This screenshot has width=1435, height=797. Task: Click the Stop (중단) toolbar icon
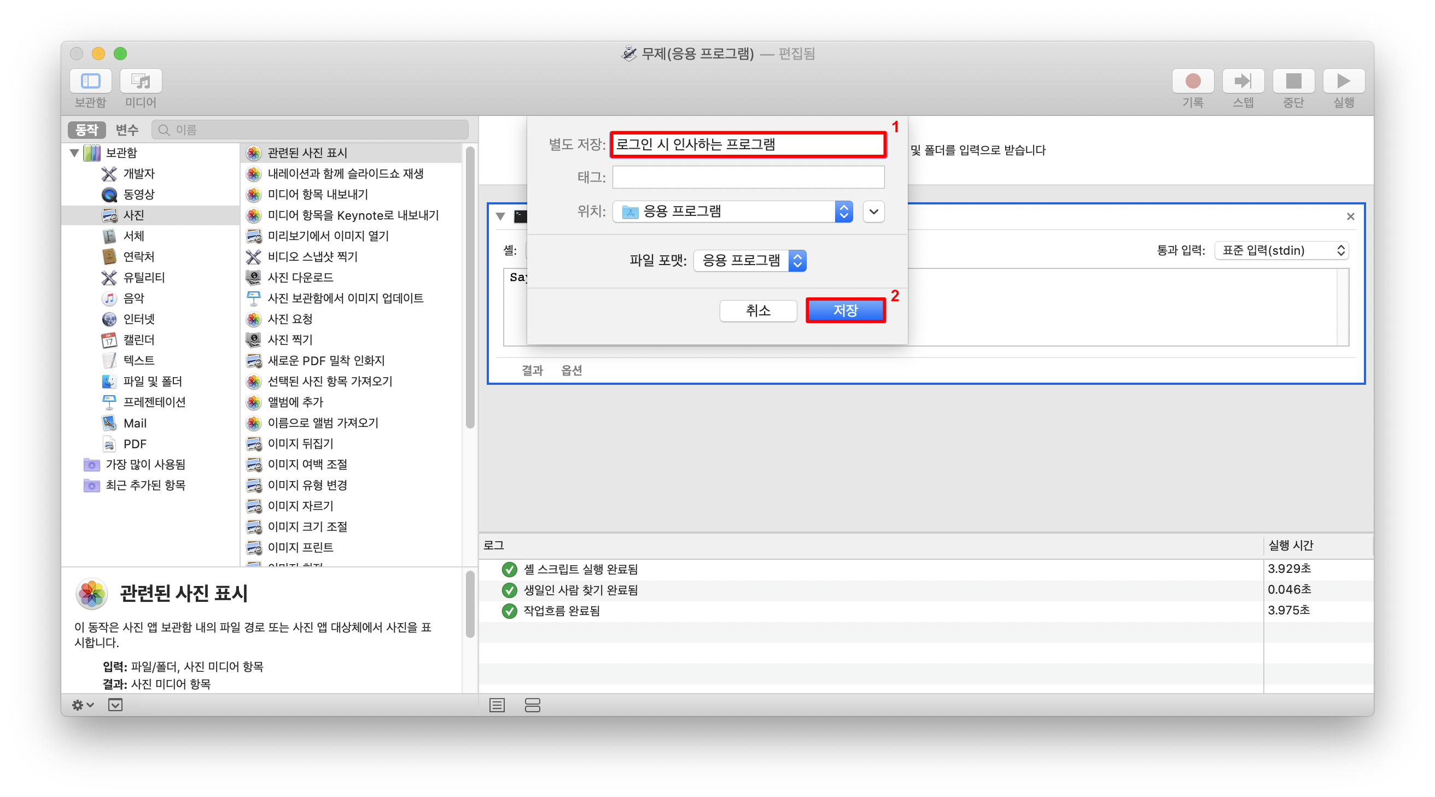point(1292,81)
